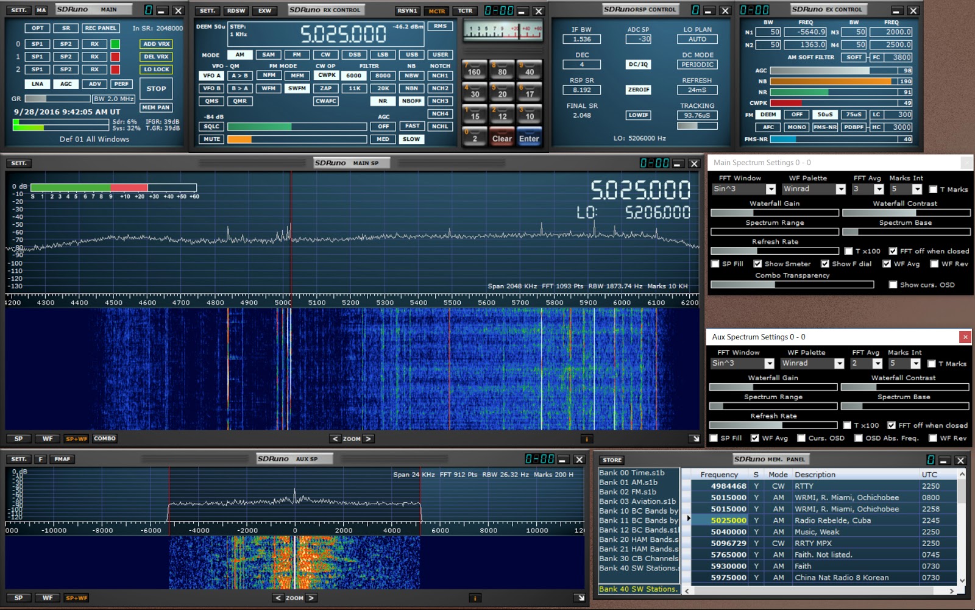Select the 80 meter band button
This screenshot has height=610, width=975.
pos(502,69)
